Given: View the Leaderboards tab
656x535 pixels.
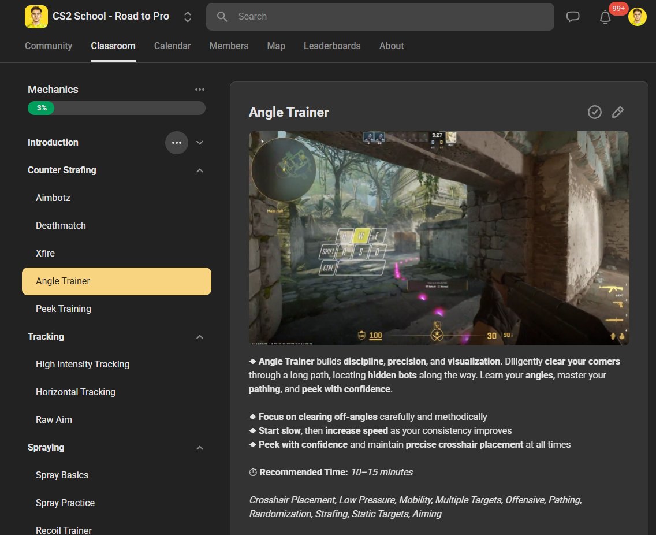Looking at the screenshot, I should coord(332,46).
